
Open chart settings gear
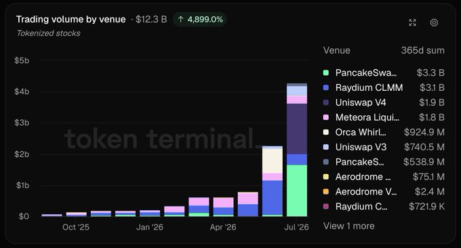[x=434, y=22]
